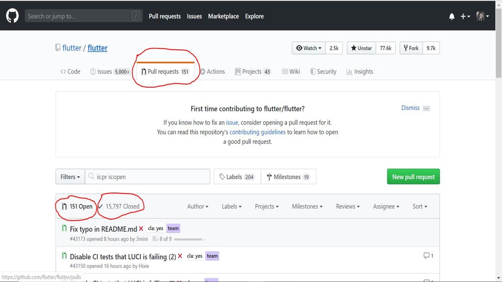Expand the Author filter dropdown
Image resolution: width=502 pixels, height=282 pixels.
click(x=198, y=207)
